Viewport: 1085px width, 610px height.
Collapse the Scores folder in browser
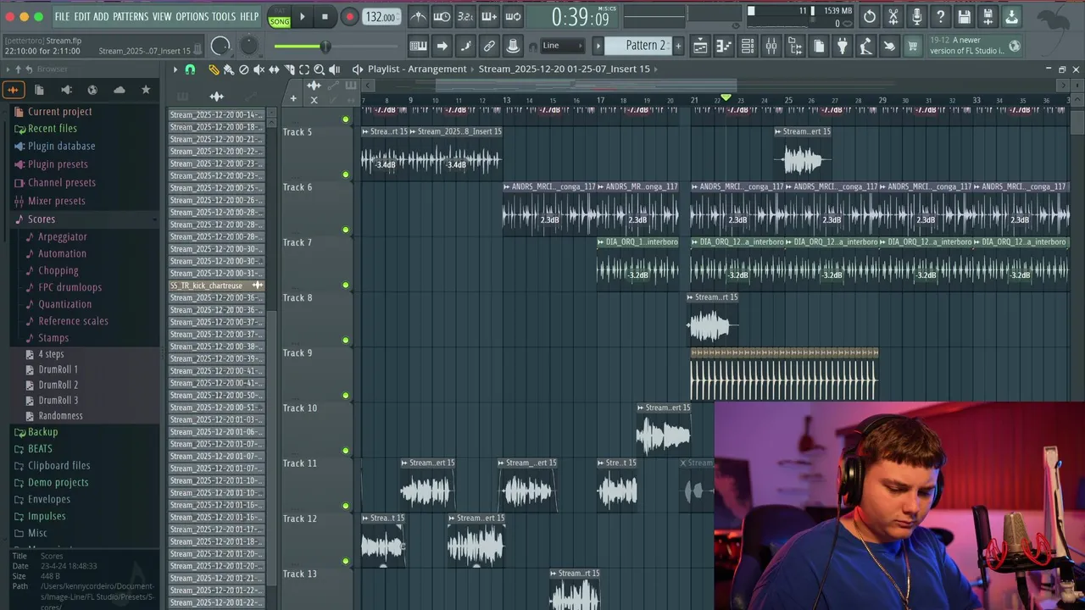pyautogui.click(x=41, y=219)
